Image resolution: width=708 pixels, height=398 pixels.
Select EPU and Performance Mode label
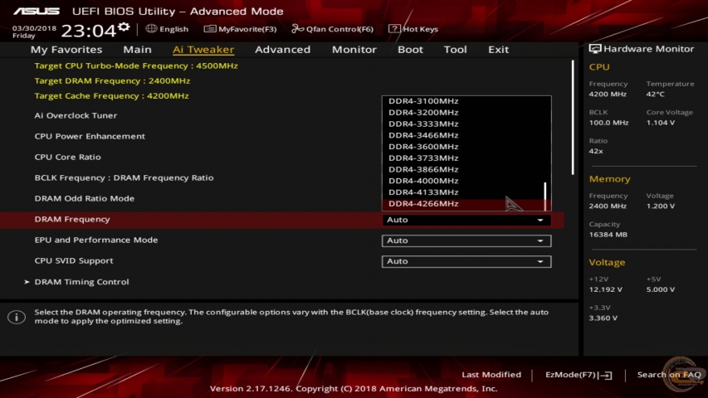[x=96, y=240]
